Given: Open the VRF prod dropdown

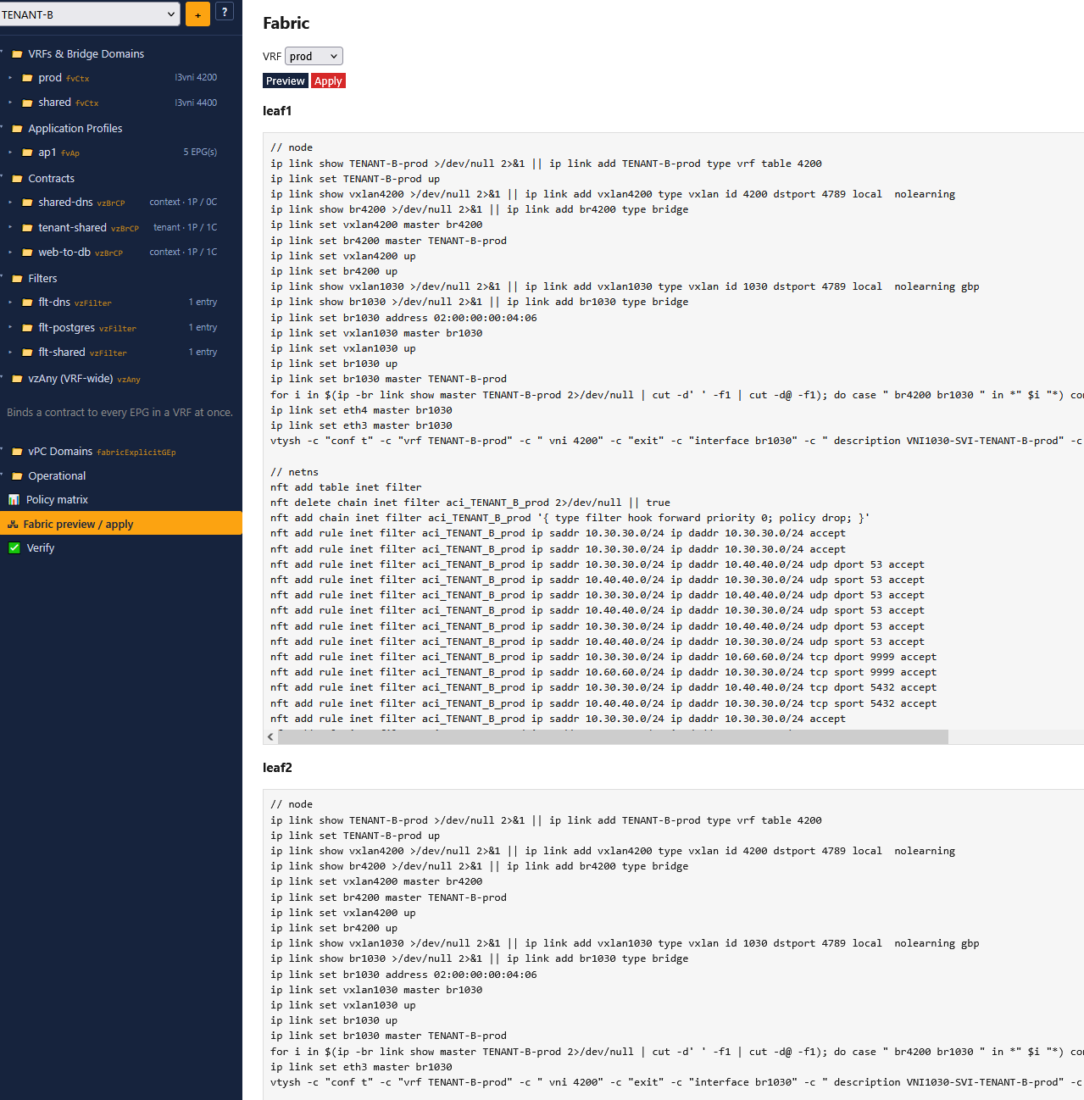Looking at the screenshot, I should 314,56.
